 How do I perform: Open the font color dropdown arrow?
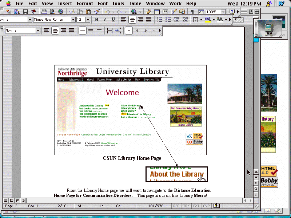[x=226, y=20]
